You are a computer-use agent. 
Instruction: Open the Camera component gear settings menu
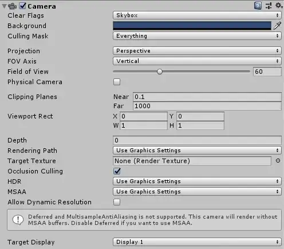pos(279,6)
